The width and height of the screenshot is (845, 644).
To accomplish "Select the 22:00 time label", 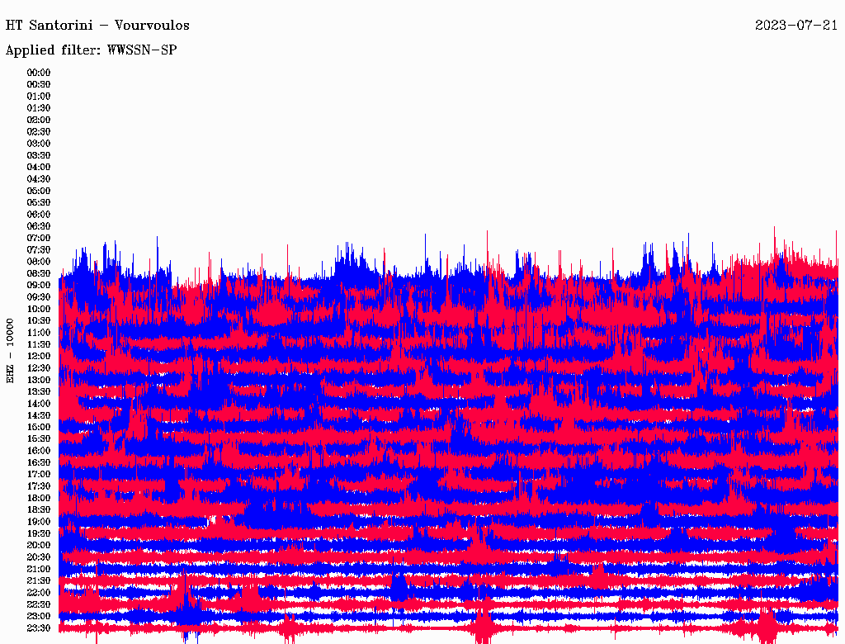I will (39, 593).
